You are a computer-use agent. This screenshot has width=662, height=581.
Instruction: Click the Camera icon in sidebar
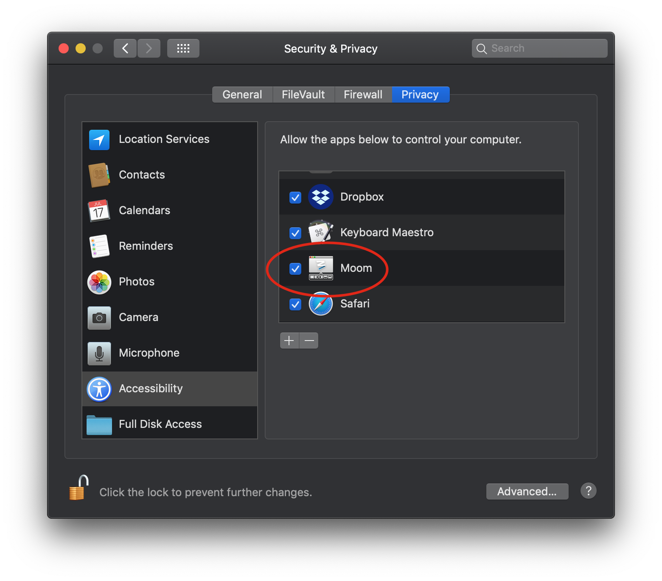tap(99, 318)
